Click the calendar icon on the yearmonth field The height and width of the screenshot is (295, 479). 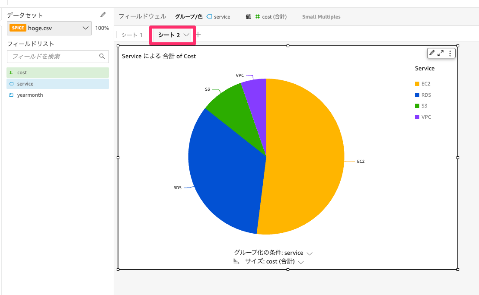[x=12, y=95]
